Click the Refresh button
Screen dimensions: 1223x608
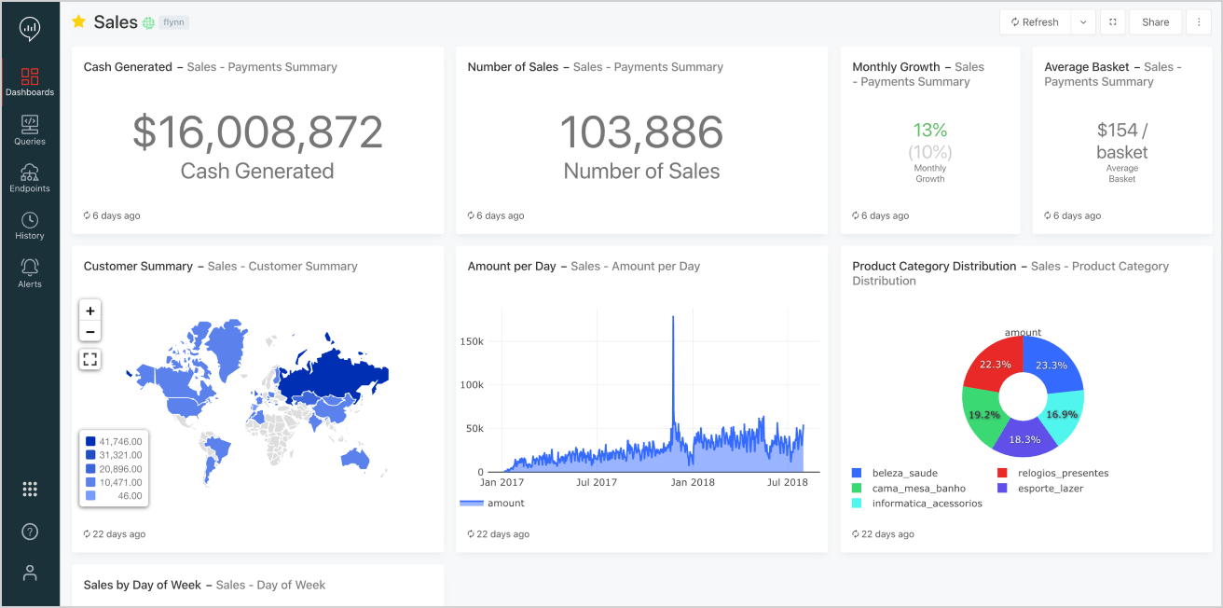pyautogui.click(x=1035, y=22)
